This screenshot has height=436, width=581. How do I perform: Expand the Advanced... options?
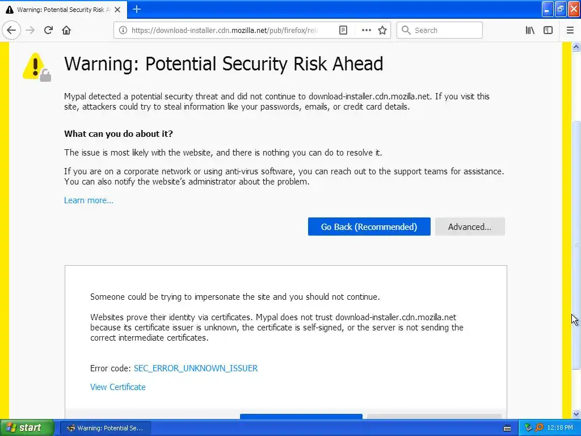tap(470, 227)
